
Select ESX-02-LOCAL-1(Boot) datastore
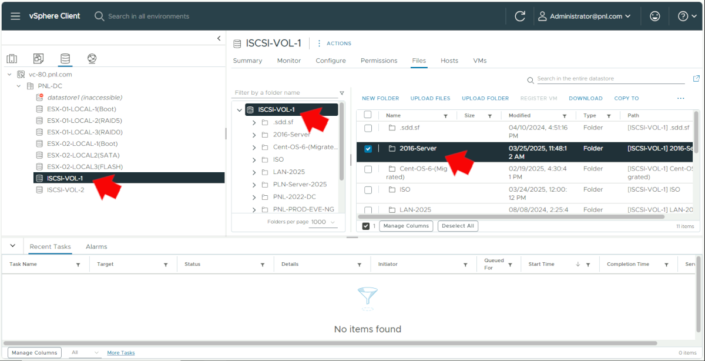(82, 143)
